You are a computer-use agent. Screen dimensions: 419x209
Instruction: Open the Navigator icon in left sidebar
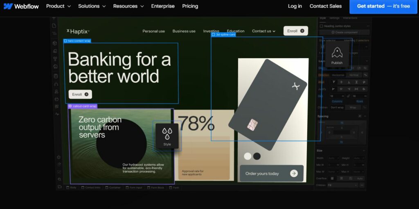coord(54,34)
